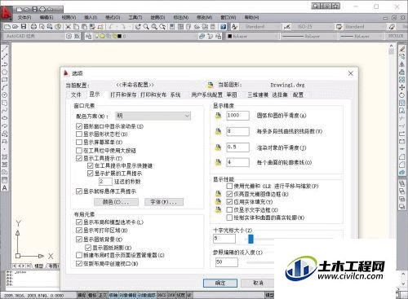
Task: Click the Cut scissors icon
Action: [x=68, y=27]
